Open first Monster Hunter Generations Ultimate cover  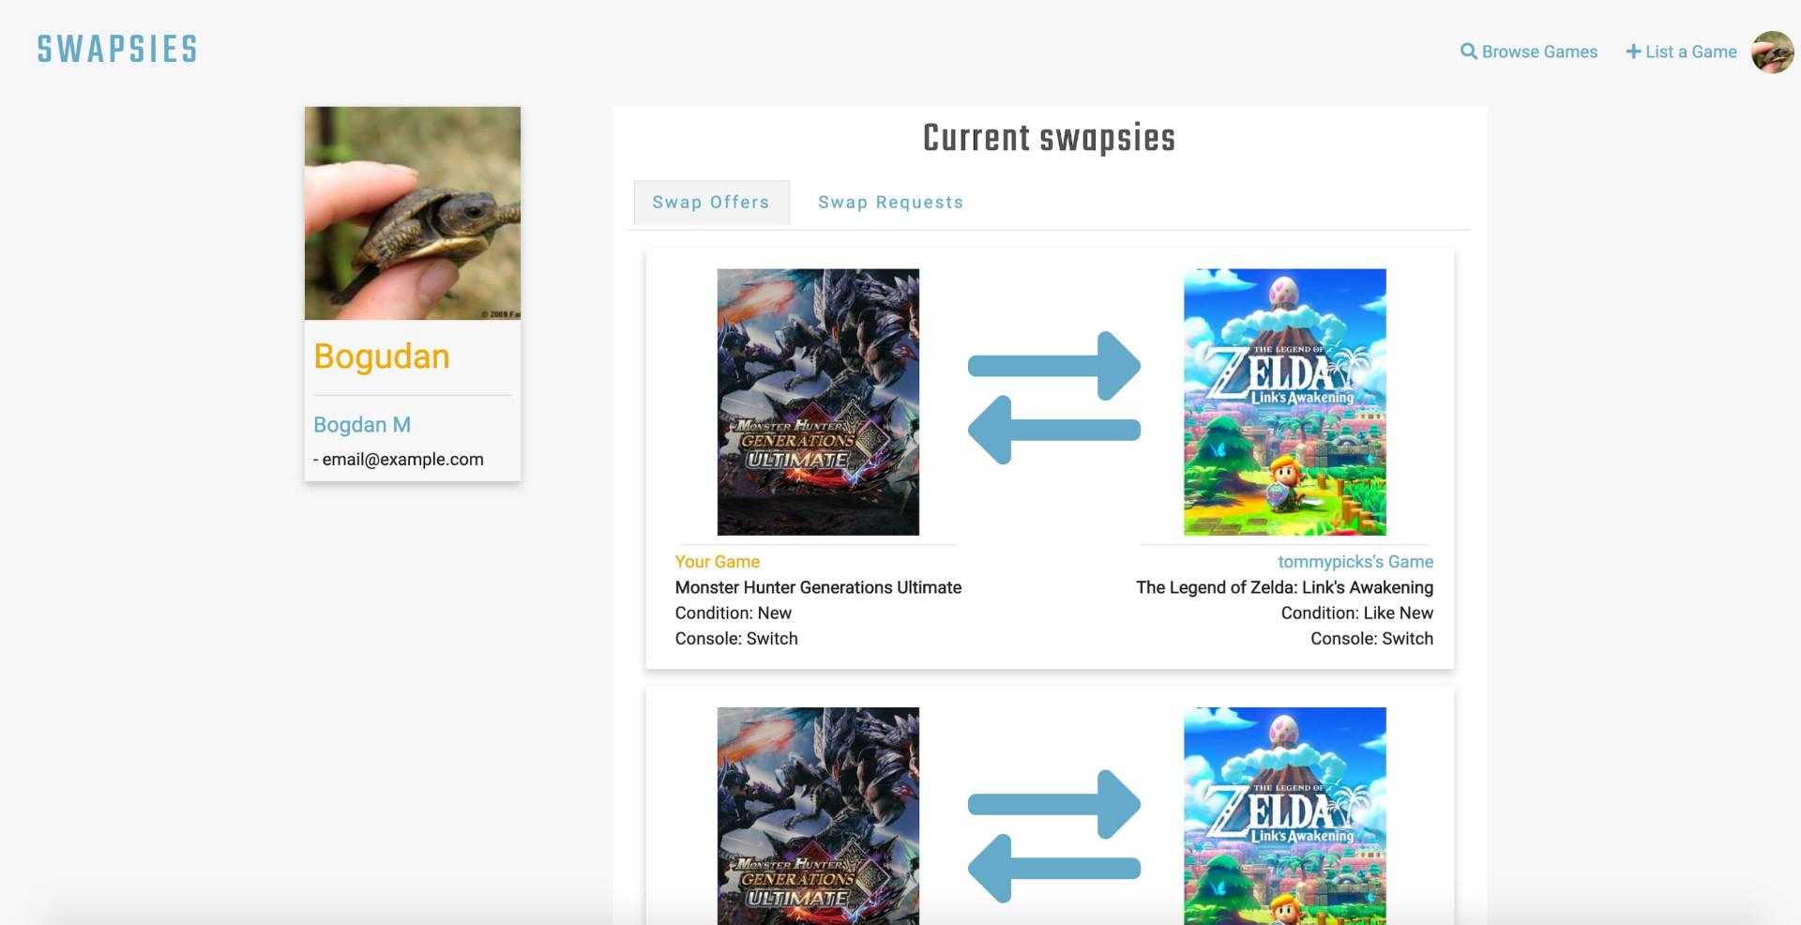(818, 402)
